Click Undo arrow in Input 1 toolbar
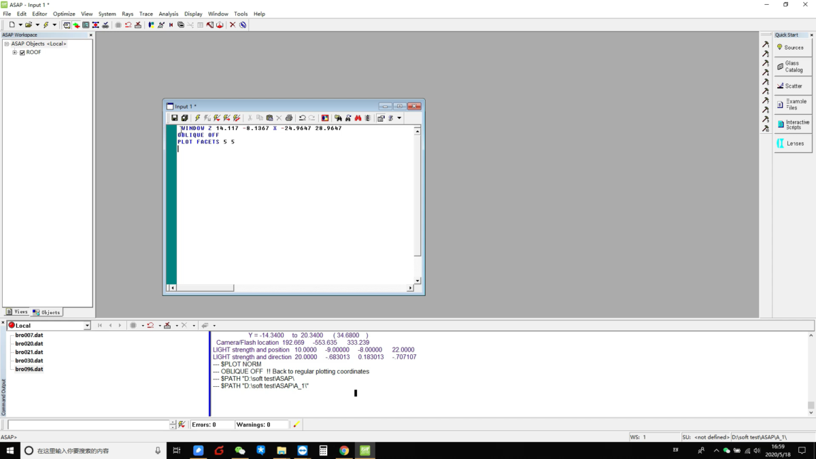Image resolution: width=816 pixels, height=459 pixels. 303,118
